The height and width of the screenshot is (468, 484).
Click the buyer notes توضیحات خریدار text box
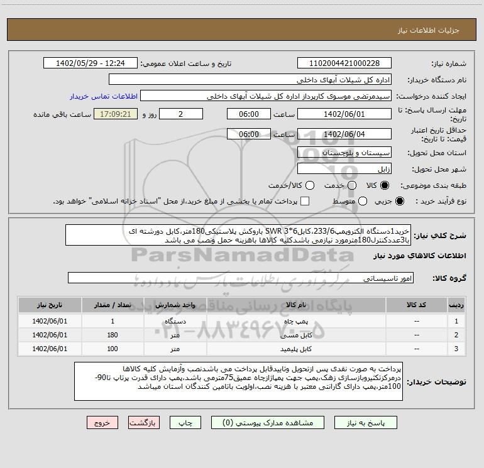pos(238,381)
